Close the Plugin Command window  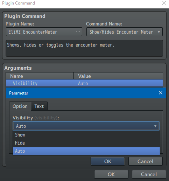(164, 3)
